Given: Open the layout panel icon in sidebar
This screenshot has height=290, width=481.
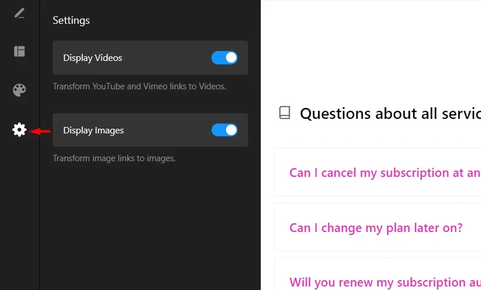Looking at the screenshot, I should (19, 51).
